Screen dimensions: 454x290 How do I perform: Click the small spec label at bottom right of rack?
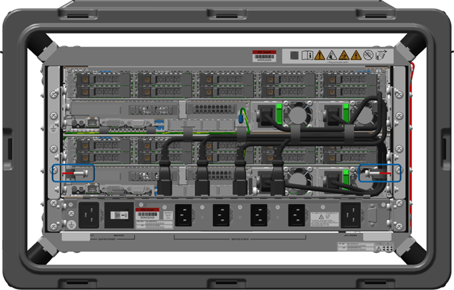(365, 247)
